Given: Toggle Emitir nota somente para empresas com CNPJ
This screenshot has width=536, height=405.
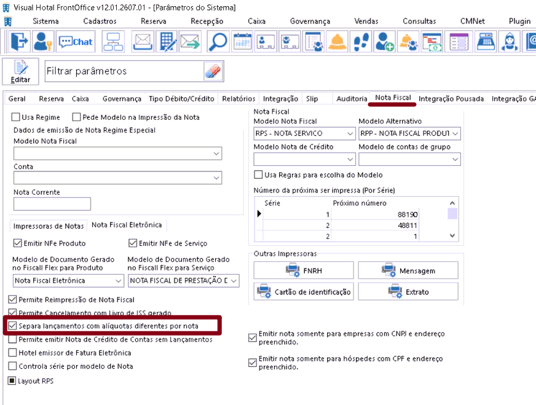Looking at the screenshot, I should pyautogui.click(x=253, y=337).
